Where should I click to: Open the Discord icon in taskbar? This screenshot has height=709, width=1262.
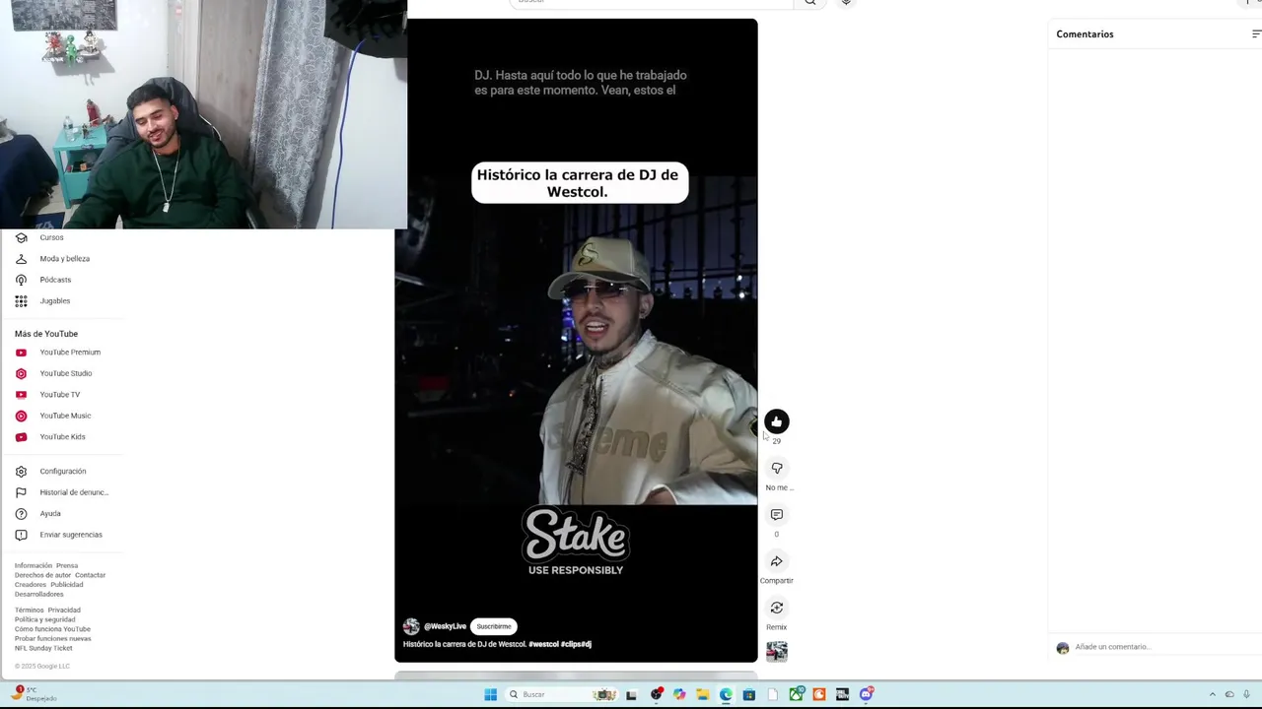click(x=866, y=694)
